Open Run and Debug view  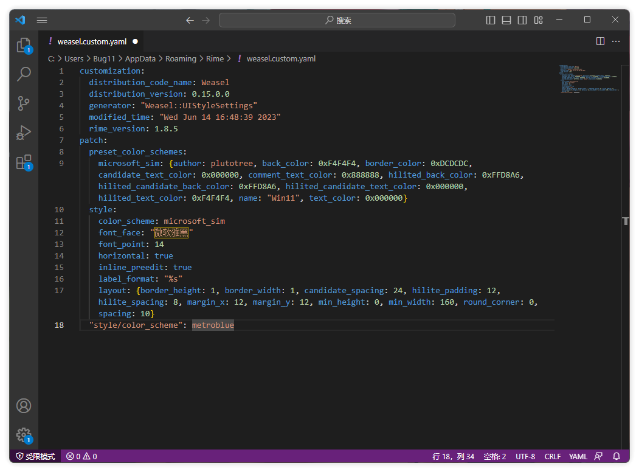24,133
